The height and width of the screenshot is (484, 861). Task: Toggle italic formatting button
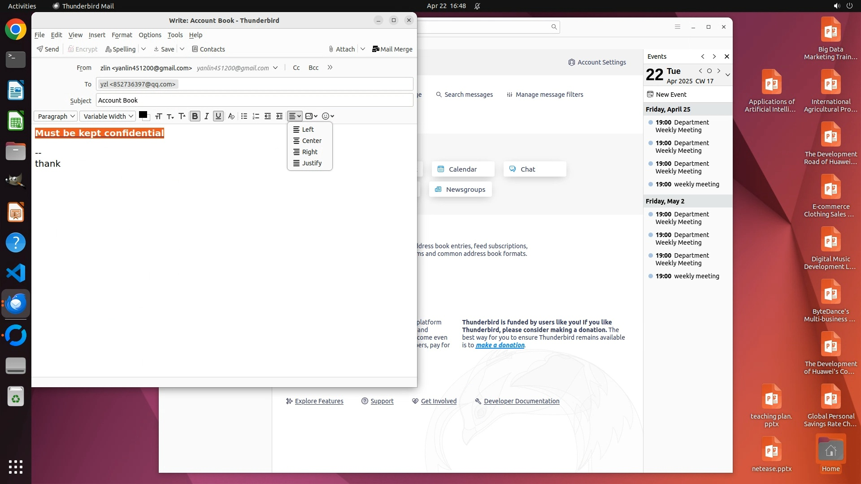(206, 116)
